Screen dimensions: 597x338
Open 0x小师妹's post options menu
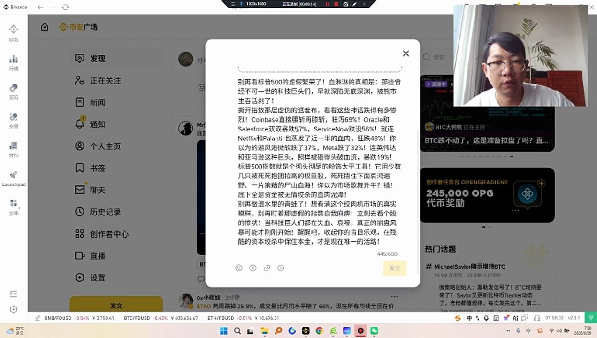point(394,297)
